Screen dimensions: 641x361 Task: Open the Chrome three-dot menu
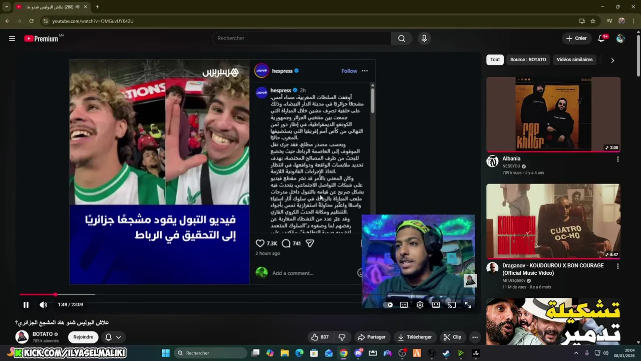634,21
